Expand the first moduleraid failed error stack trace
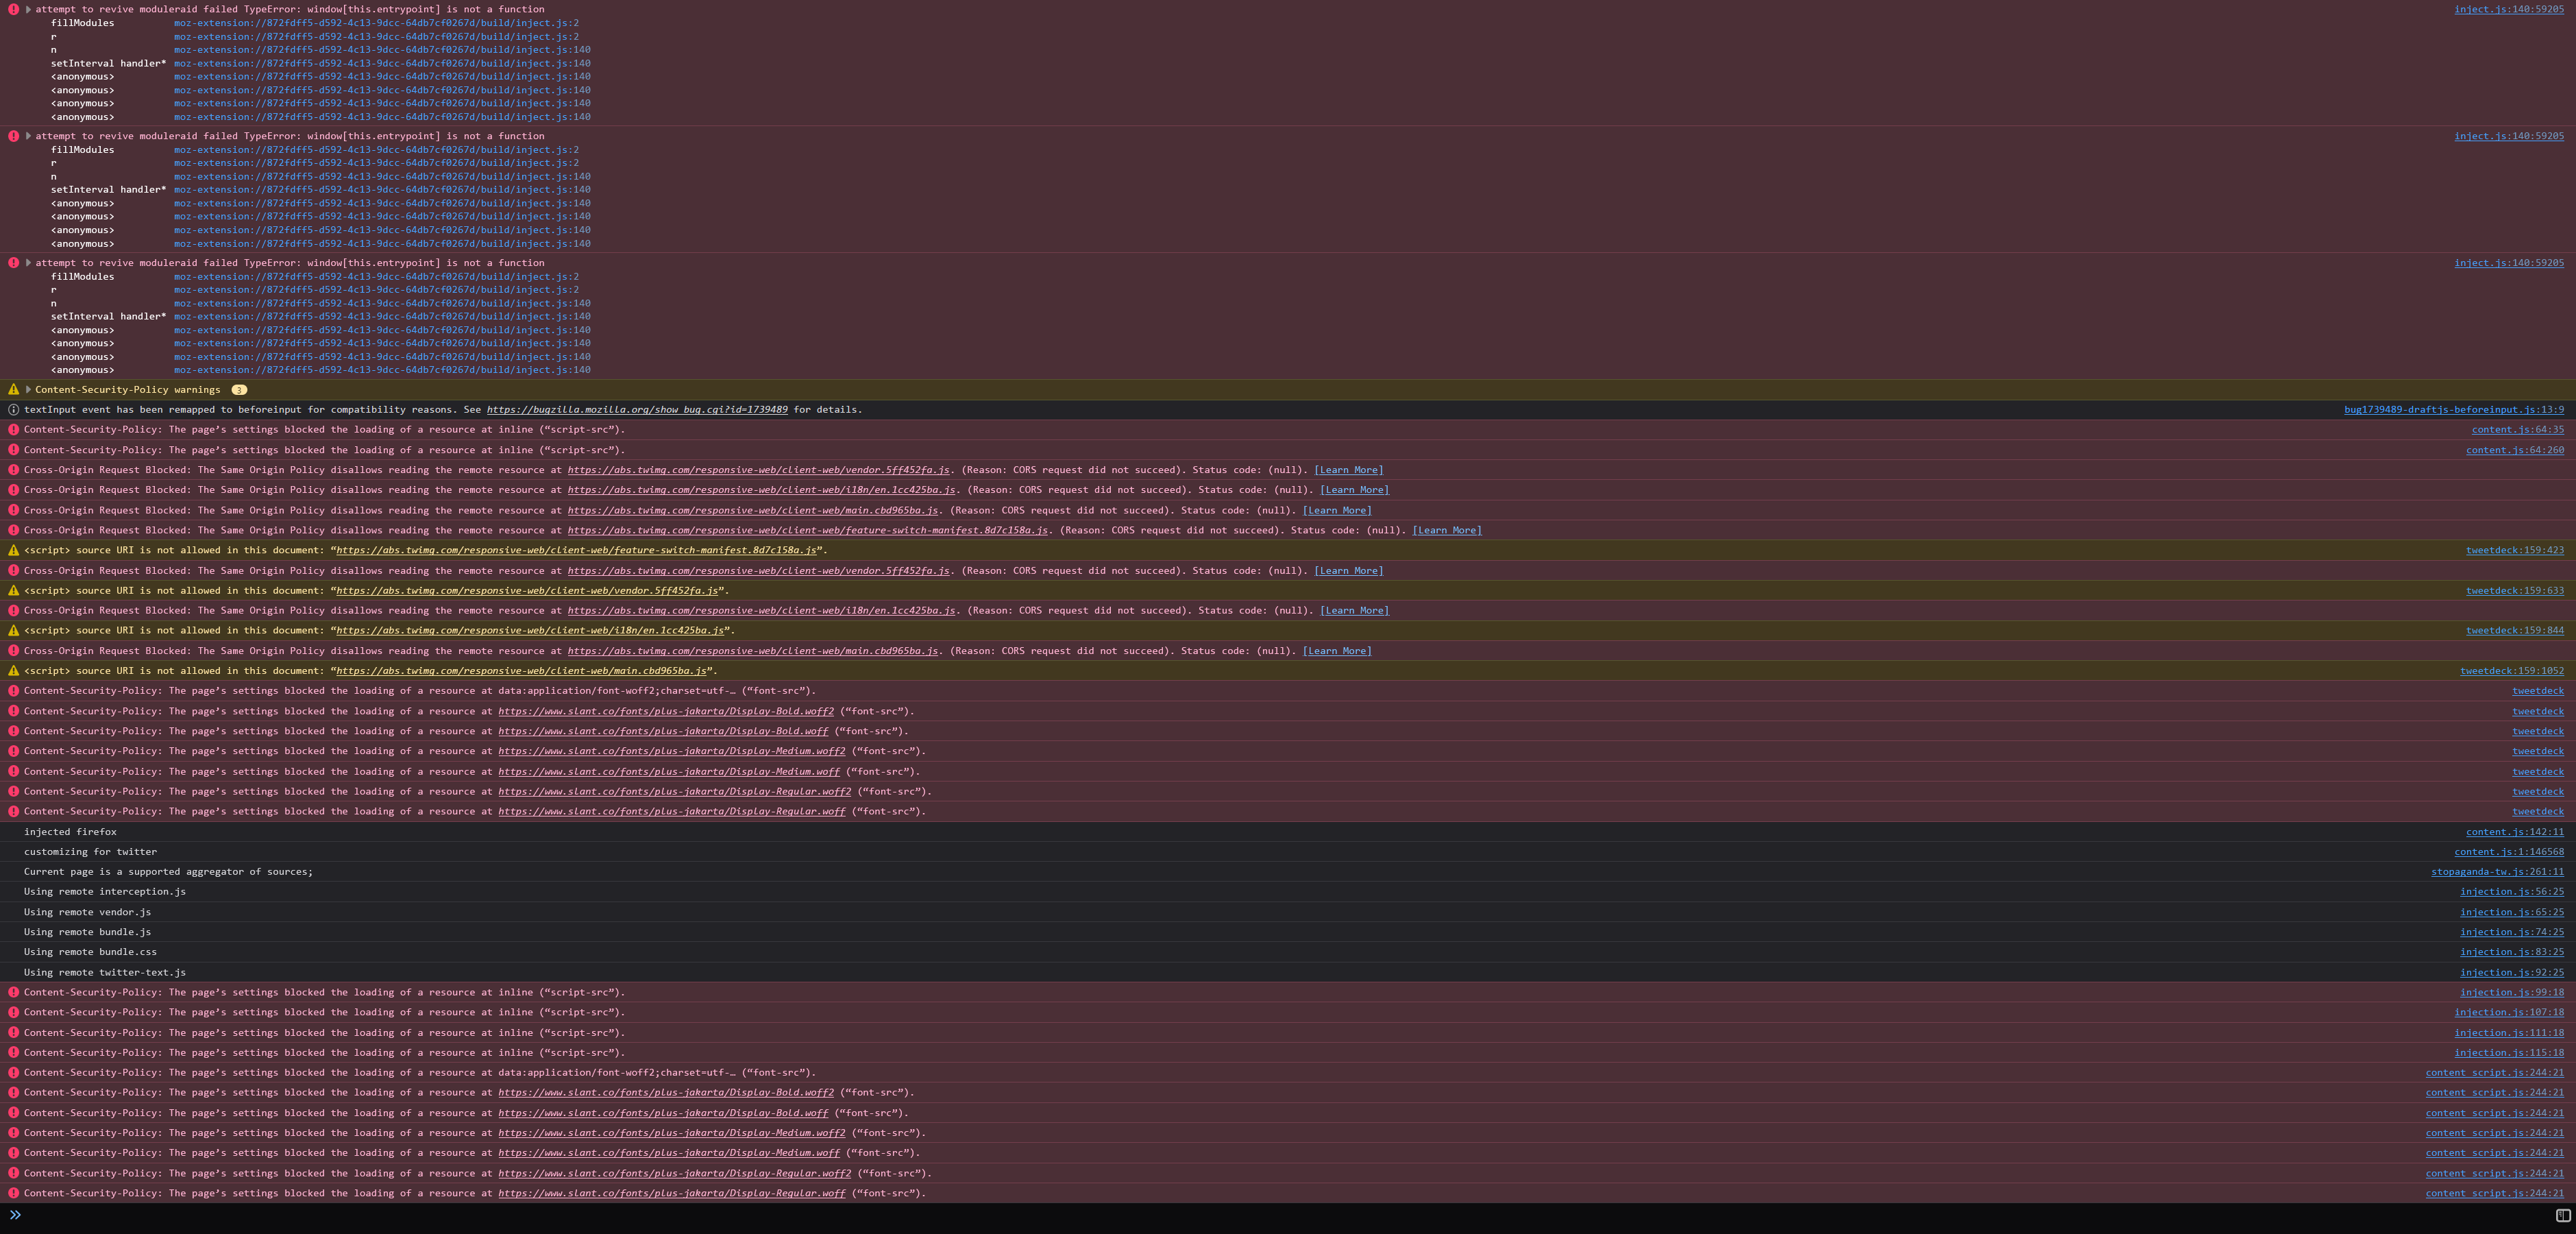 click(x=27, y=8)
